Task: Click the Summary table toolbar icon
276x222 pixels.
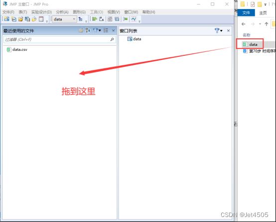Action: pyautogui.click(x=117, y=19)
